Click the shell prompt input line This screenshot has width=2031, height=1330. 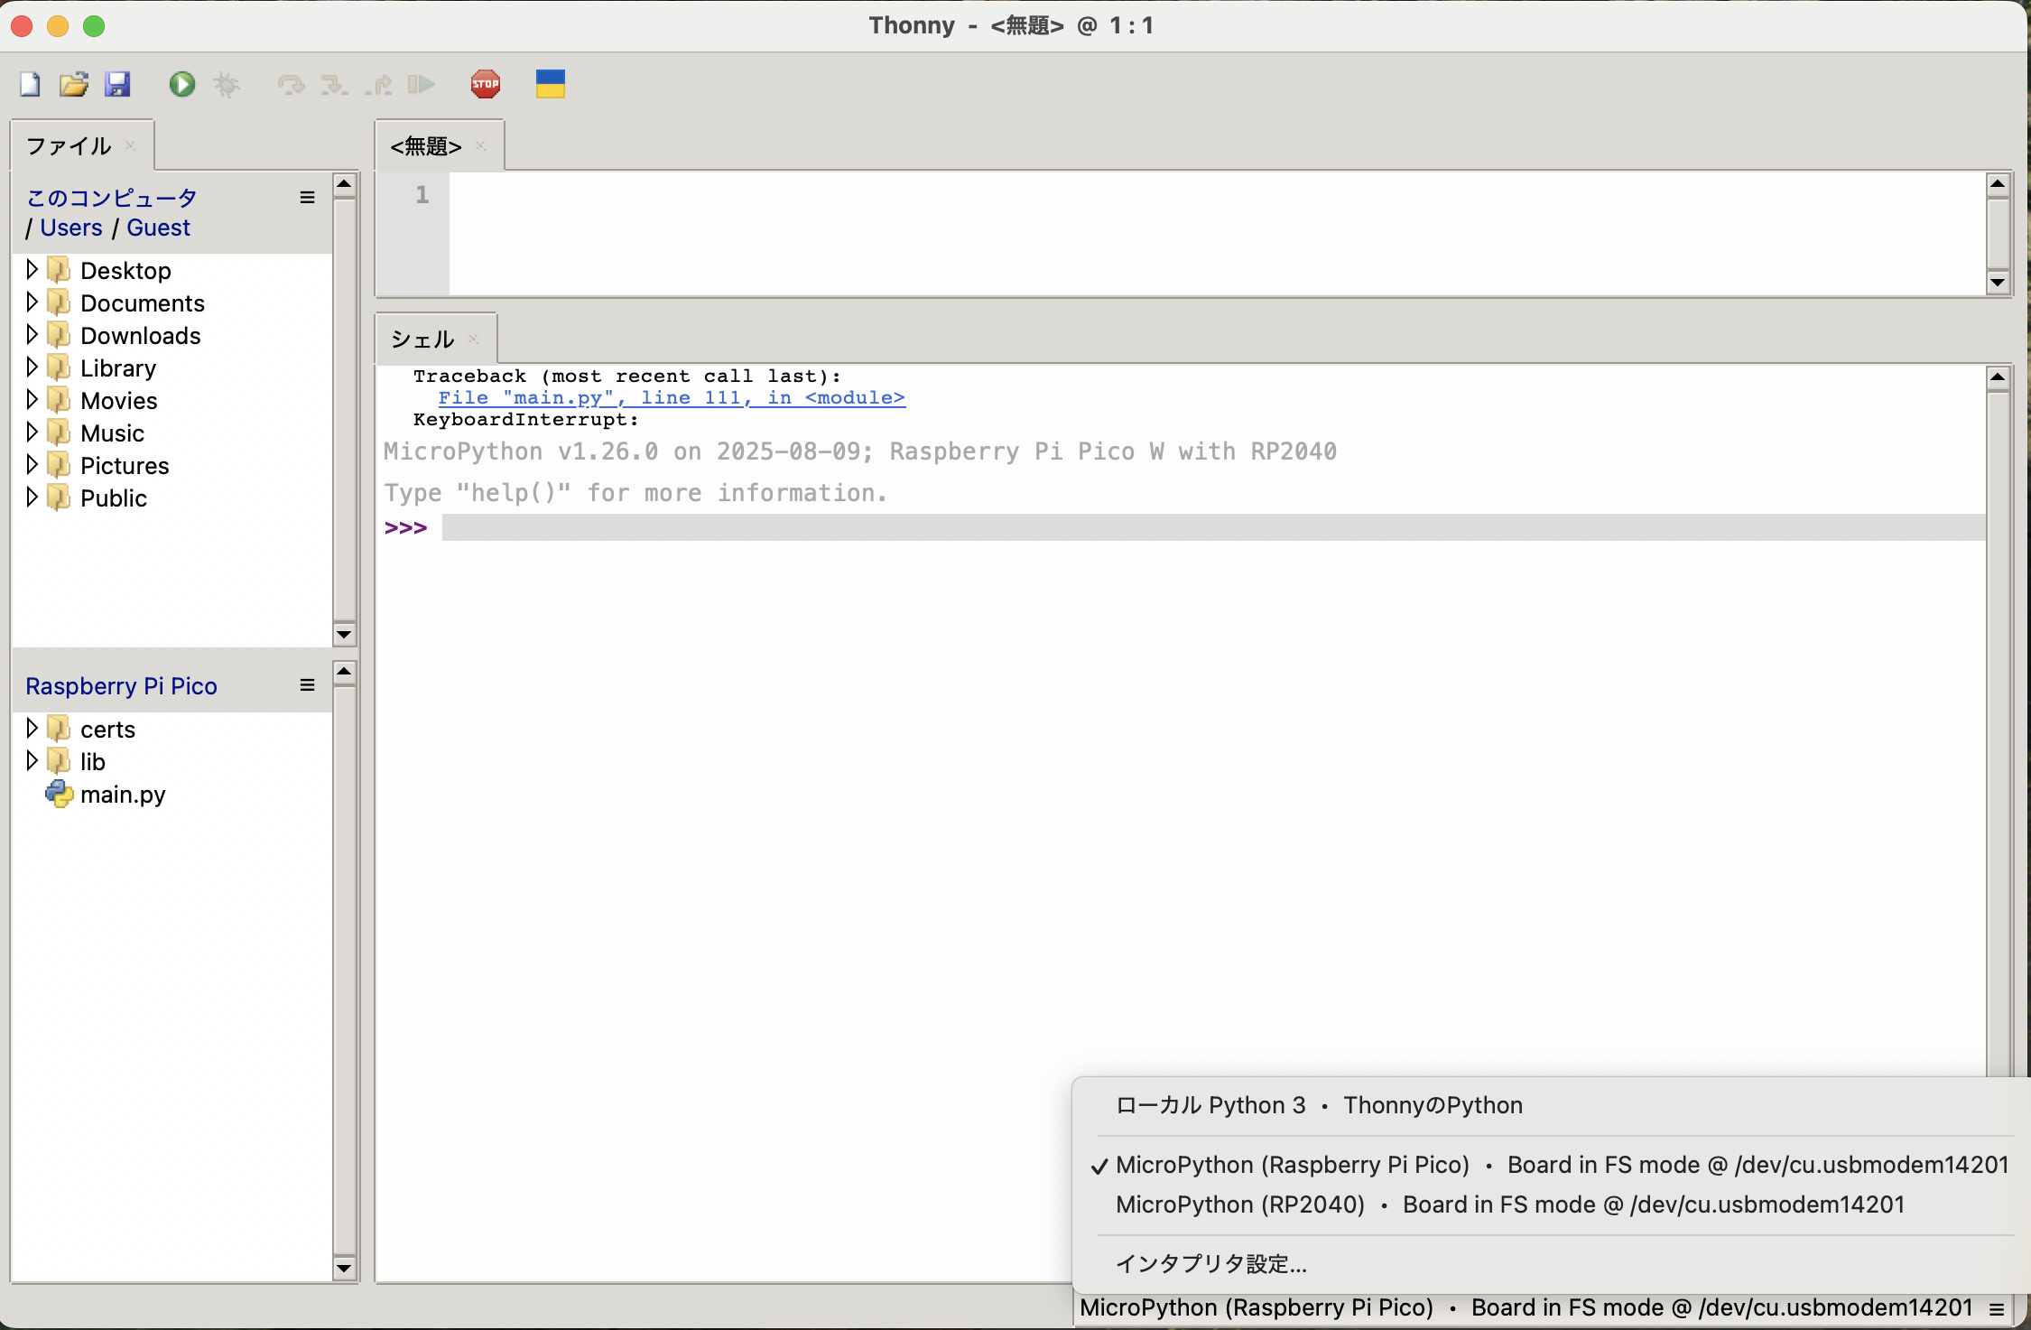coord(1210,528)
